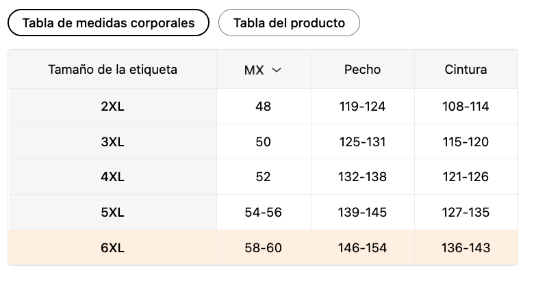The height and width of the screenshot is (283, 534).
Task: Expand the MX size region dropdown
Action: click(264, 70)
